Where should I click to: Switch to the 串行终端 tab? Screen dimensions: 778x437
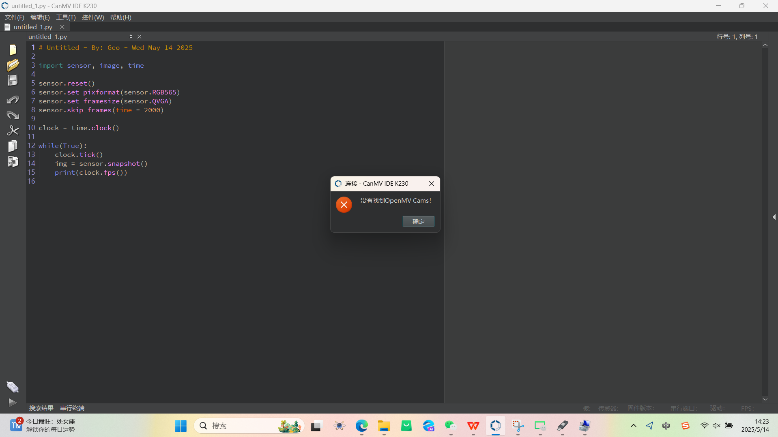pyautogui.click(x=72, y=408)
